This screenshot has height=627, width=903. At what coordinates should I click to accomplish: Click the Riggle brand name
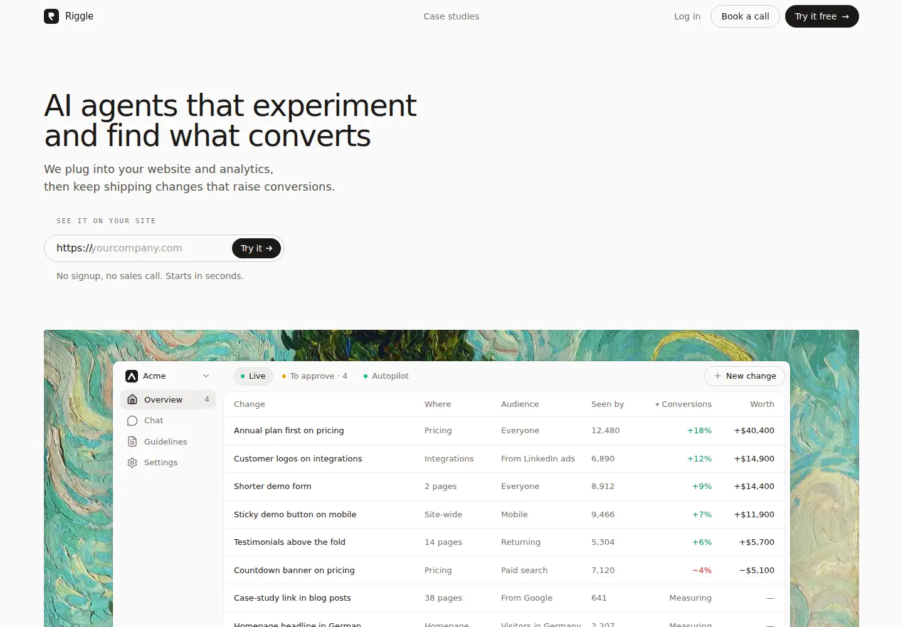tap(79, 16)
